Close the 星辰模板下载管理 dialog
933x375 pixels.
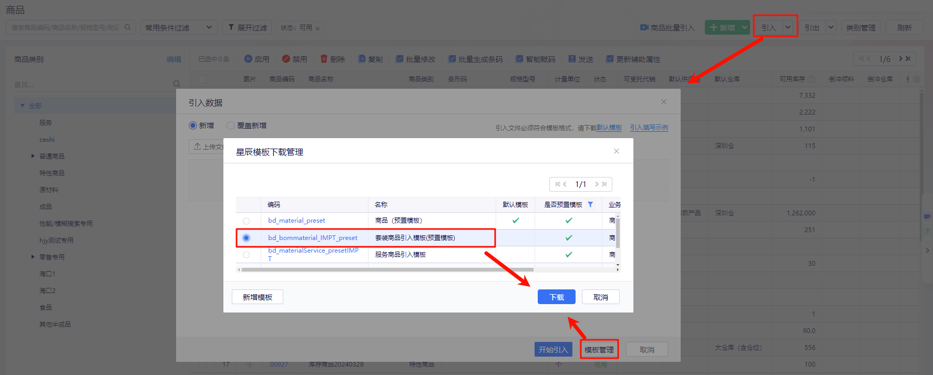pyautogui.click(x=617, y=151)
